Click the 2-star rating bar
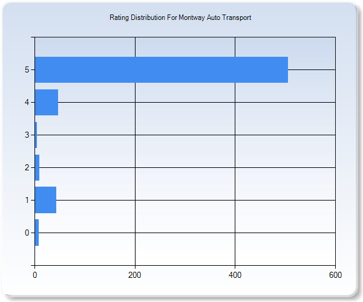This screenshot has width=363, height=302. click(37, 167)
